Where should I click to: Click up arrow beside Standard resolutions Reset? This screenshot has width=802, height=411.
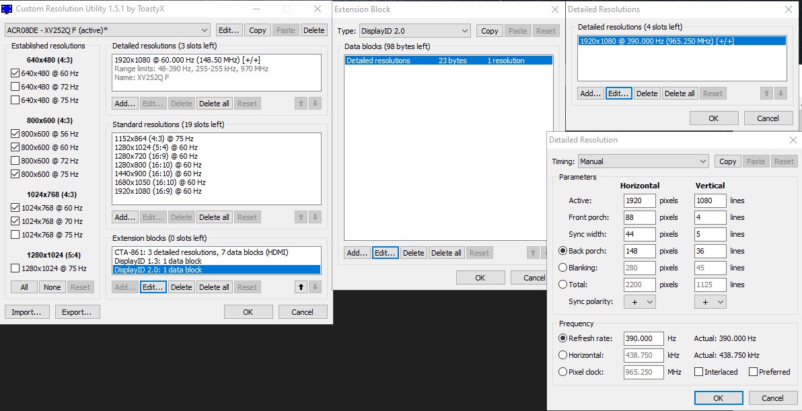[x=301, y=217]
